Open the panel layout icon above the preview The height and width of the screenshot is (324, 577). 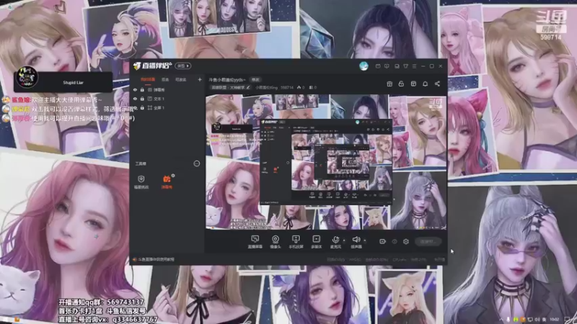pyautogui.click(x=413, y=84)
